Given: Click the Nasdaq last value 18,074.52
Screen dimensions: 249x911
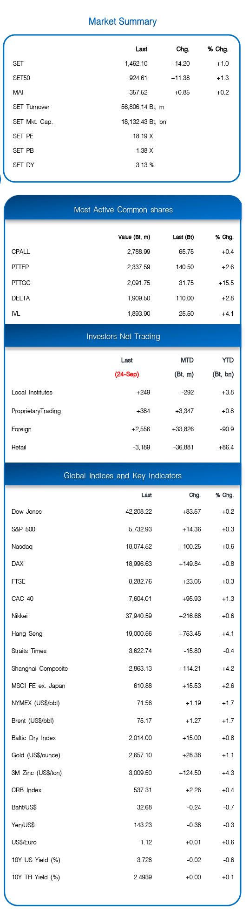Looking at the screenshot, I should (x=139, y=546).
